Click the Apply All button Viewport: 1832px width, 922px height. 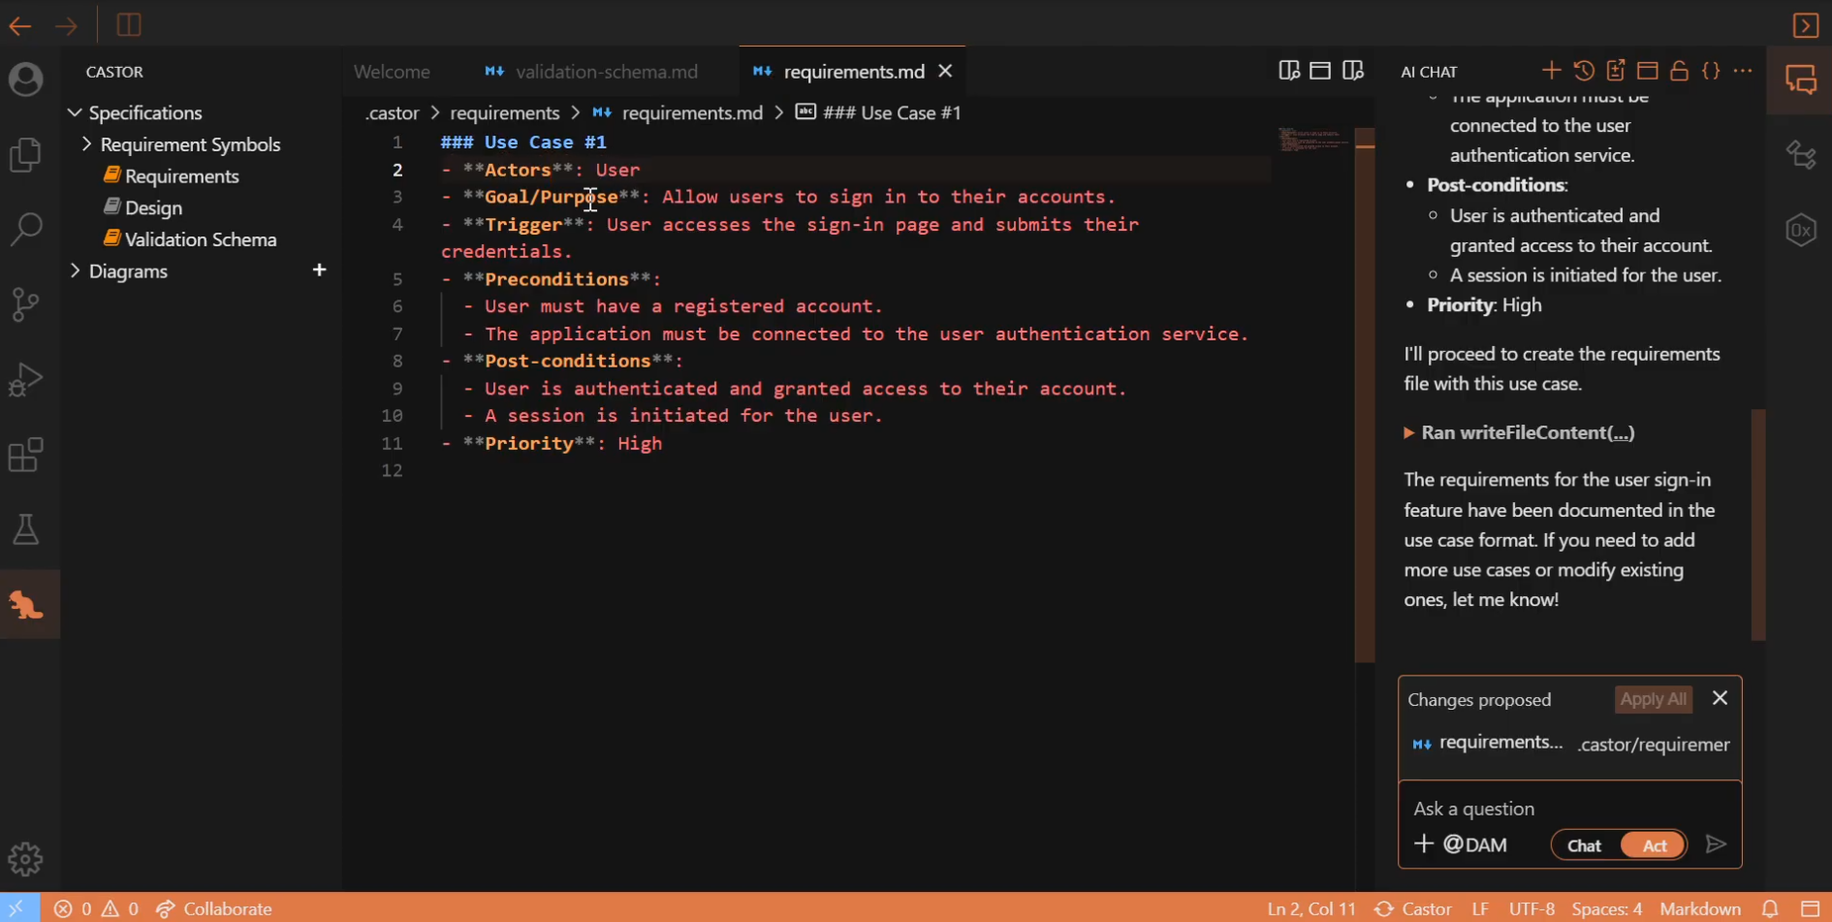pos(1653,699)
